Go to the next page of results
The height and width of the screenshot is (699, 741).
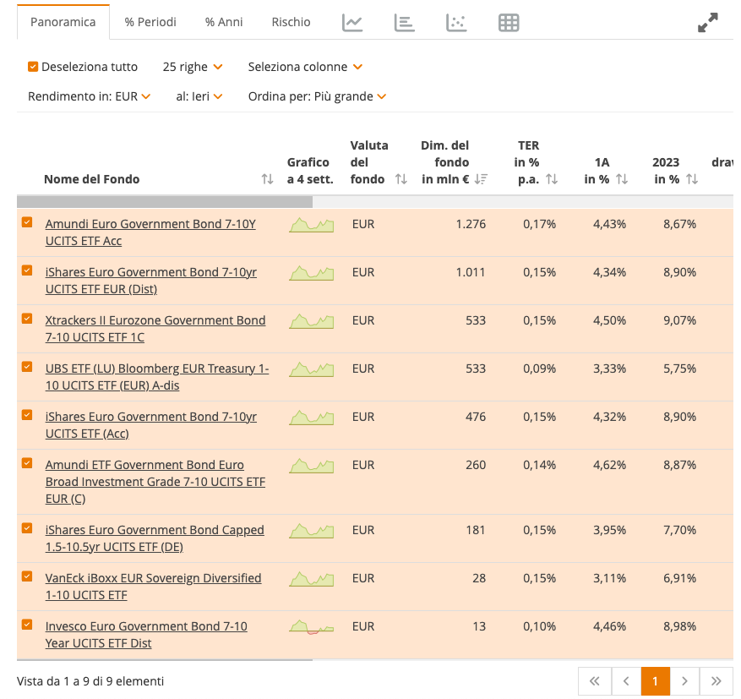pyautogui.click(x=684, y=680)
